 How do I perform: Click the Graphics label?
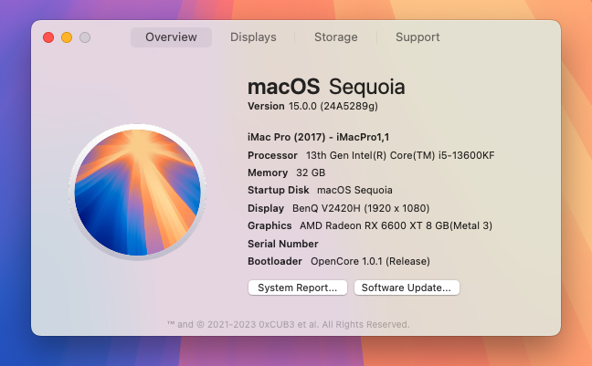coord(270,225)
